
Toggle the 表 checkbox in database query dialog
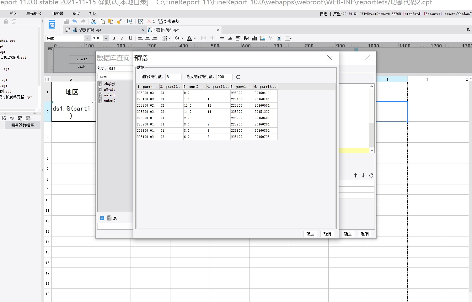[x=102, y=218]
